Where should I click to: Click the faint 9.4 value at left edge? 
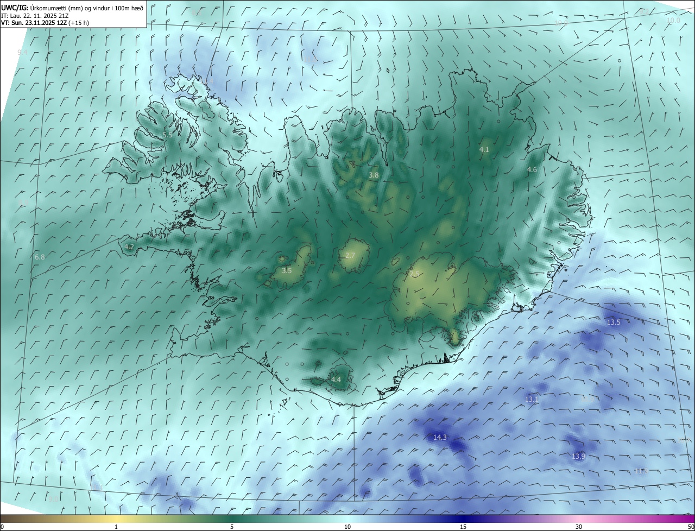click(x=22, y=52)
